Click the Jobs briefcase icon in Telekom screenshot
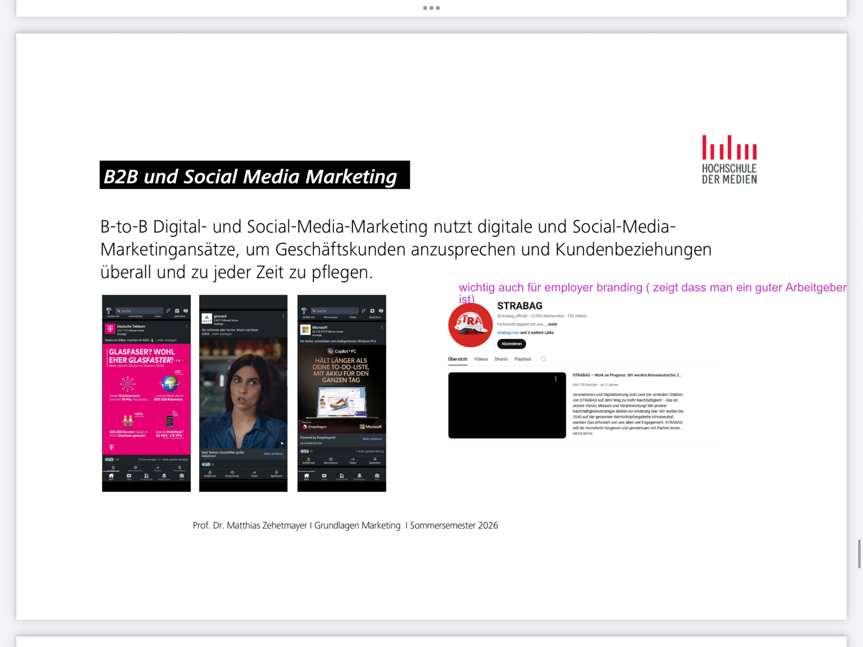 pyautogui.click(x=182, y=476)
